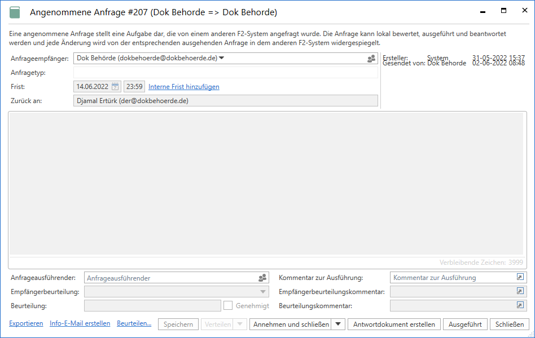Image resolution: width=535 pixels, height=338 pixels.
Task: Click the Exportieren link
Action: (x=26, y=323)
